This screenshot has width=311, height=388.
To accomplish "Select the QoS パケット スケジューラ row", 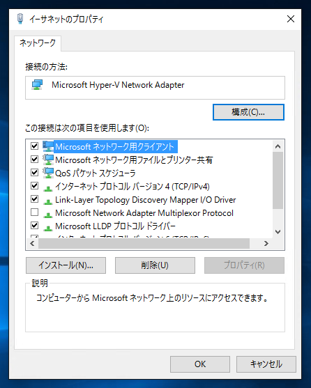I will tap(96, 173).
